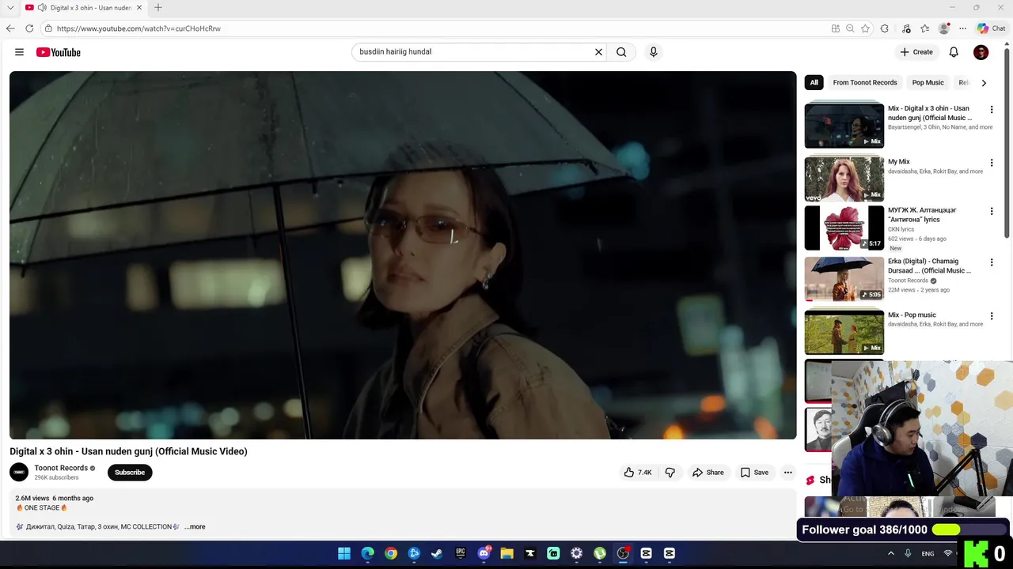Click the magnifier search button
1013x569 pixels.
click(x=621, y=52)
